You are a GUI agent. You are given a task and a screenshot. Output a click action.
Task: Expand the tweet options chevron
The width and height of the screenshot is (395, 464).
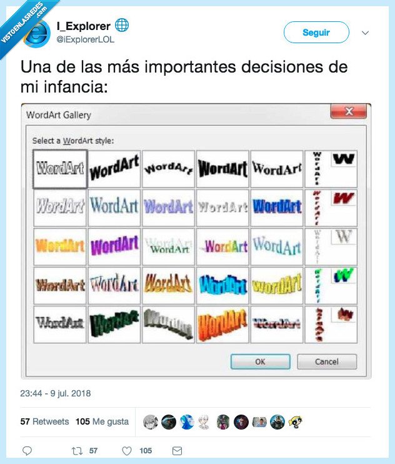[x=366, y=33]
